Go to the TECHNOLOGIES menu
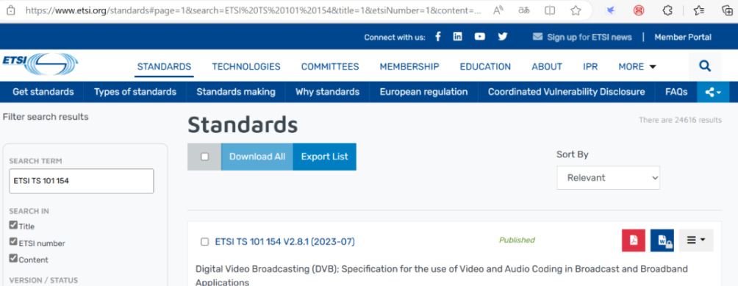 pos(246,67)
